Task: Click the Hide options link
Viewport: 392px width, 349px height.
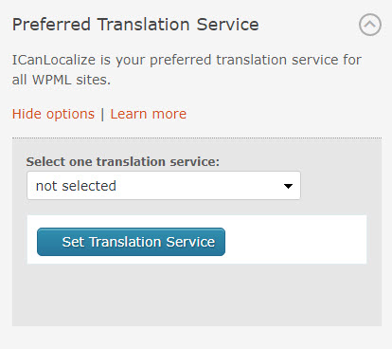Action: coord(53,114)
